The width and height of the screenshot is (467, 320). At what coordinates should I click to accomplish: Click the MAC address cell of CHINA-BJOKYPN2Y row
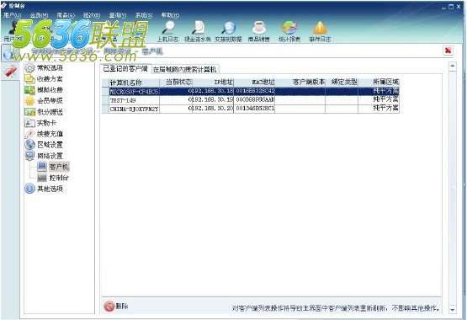[x=254, y=109]
